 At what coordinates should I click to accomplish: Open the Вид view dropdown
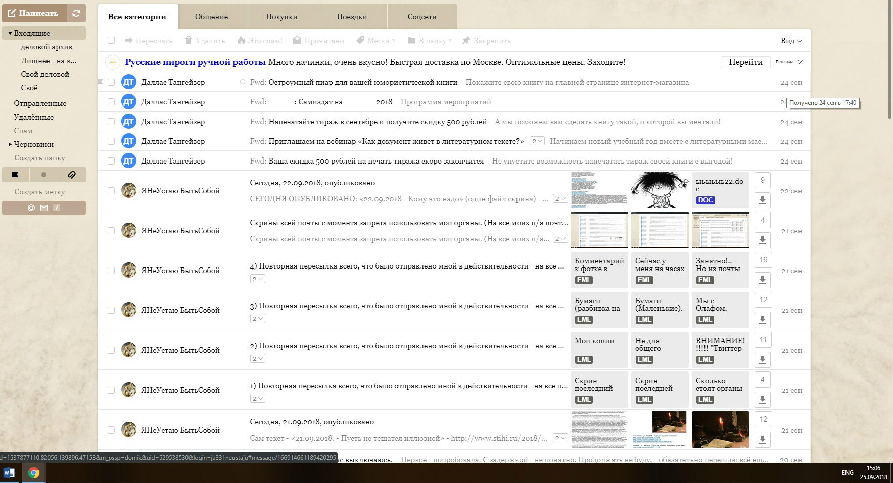click(791, 41)
